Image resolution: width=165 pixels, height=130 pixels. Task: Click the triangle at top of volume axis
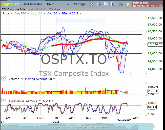click(x=146, y=83)
